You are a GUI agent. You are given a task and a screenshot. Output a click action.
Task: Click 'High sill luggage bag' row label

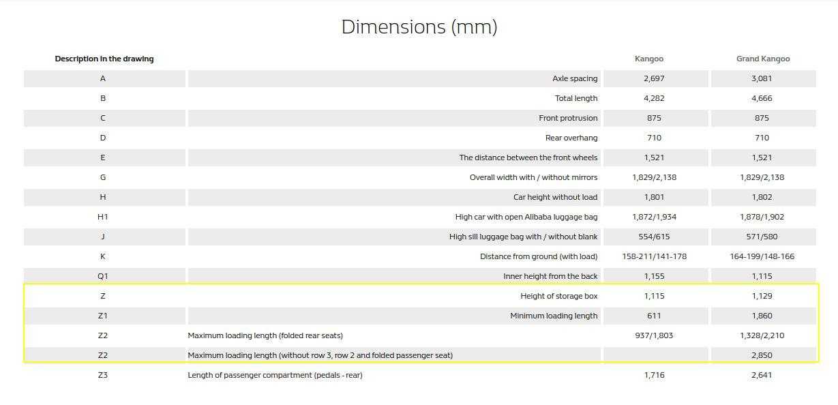point(523,237)
